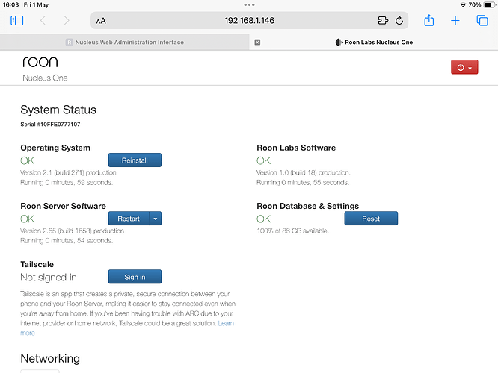Switch to Nucleus Web Administration Interface tab
Viewport: 498px width, 373px height.
[x=124, y=42]
